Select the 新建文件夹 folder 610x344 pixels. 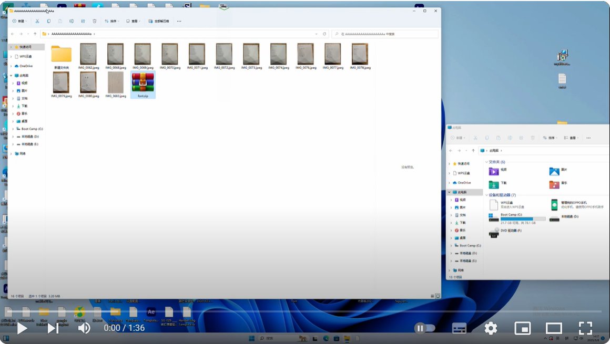62,57
